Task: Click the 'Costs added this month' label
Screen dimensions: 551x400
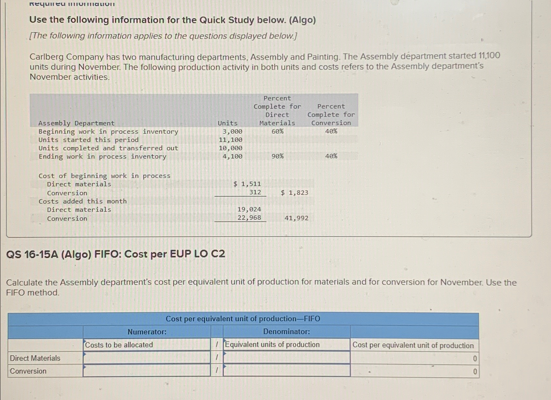Action: (x=83, y=201)
